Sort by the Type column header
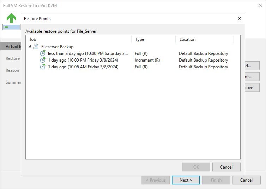Viewport: 266px width, 189px height. coord(153,39)
